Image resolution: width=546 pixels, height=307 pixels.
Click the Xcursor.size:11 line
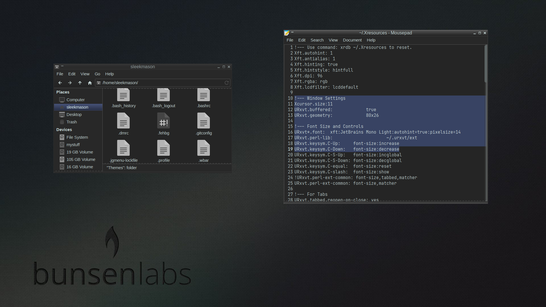(313, 104)
